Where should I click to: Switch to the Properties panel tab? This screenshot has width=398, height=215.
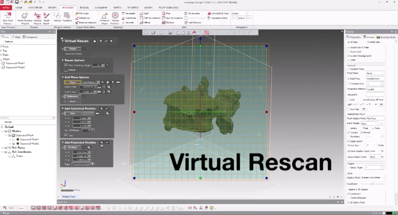354,37
